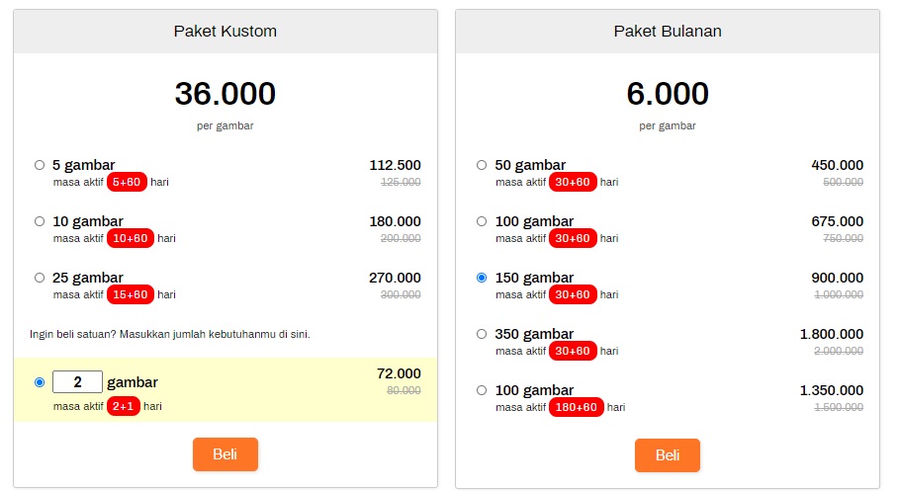Viewport: 898px width, 491px height.
Task: Select the custom quantity gambar radio
Action: click(39, 382)
